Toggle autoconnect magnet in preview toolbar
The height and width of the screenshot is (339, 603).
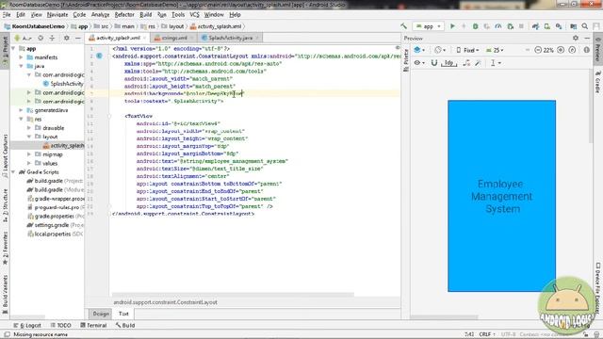point(434,63)
